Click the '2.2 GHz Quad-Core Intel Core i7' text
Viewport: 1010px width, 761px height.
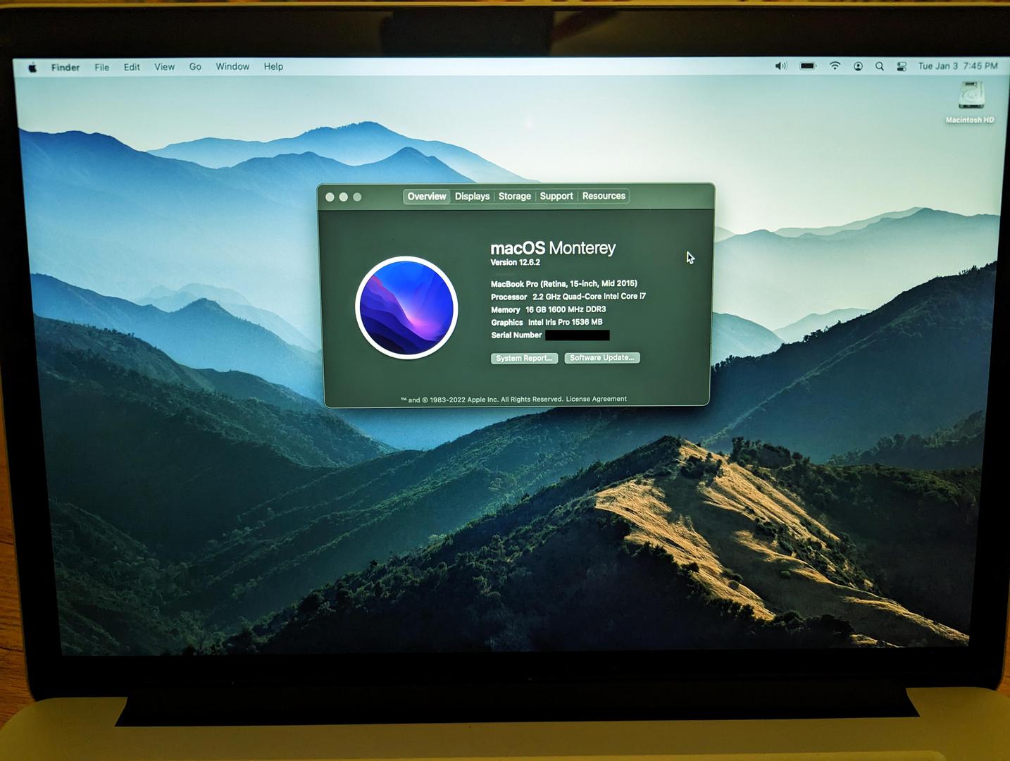[589, 297]
